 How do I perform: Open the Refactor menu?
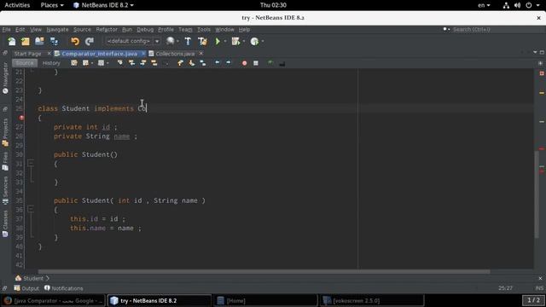[107, 30]
